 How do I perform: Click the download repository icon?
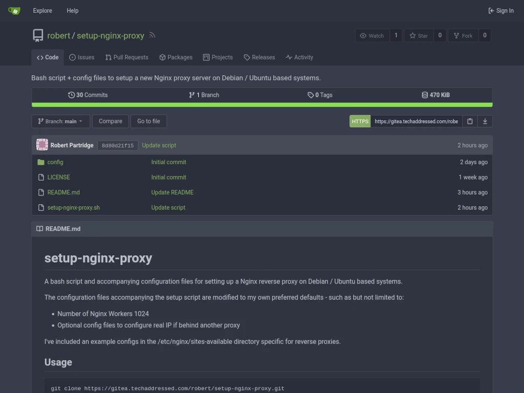tap(485, 121)
